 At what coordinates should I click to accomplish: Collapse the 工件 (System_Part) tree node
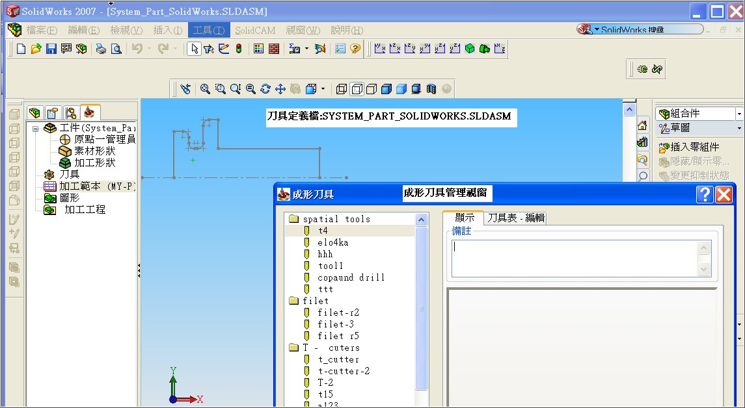click(x=36, y=128)
